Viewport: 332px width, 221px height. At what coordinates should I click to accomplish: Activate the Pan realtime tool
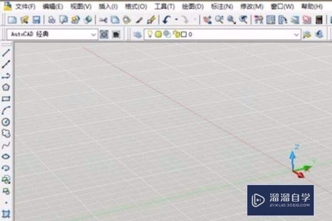coord(207,20)
